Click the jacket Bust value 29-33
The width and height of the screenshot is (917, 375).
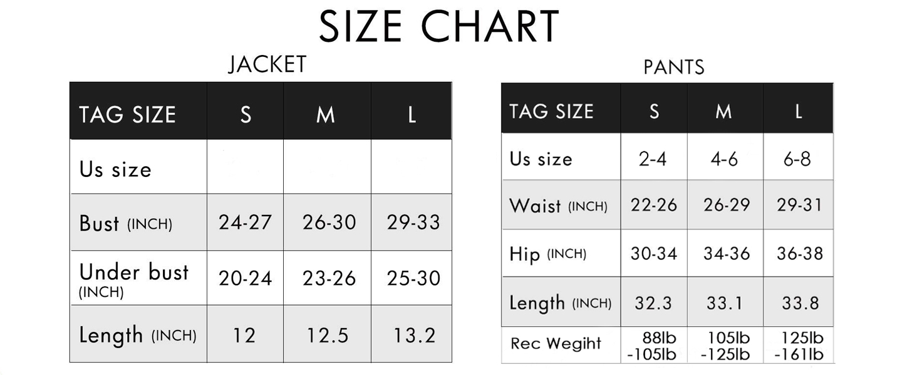coord(413,222)
